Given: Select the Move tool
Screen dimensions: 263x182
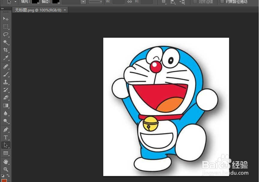Looking at the screenshot, I should coord(6,19).
